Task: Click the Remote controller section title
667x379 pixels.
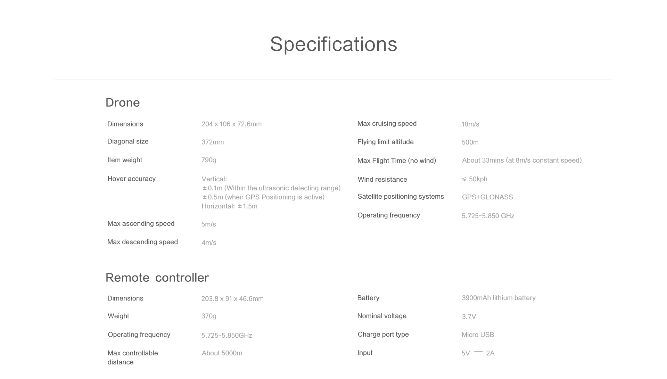Action: [x=157, y=278]
